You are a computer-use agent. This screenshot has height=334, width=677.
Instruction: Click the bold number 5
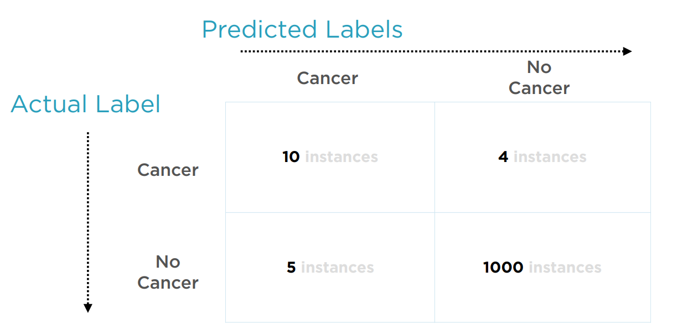coord(291,268)
